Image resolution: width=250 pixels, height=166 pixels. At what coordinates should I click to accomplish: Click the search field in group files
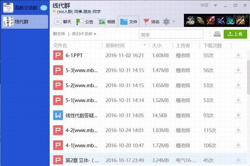pos(171,34)
